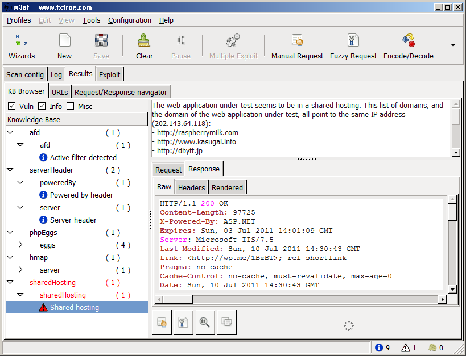Image resolution: width=466 pixels, height=356 pixels.
Task: Expand the eggs tree node
Action: pyautogui.click(x=20, y=245)
